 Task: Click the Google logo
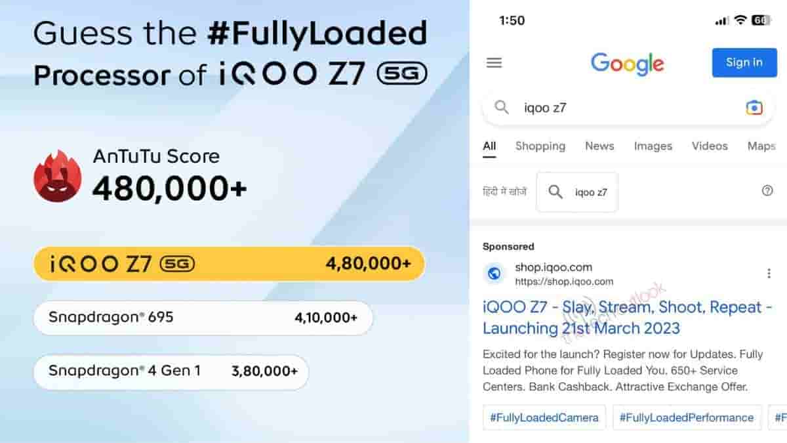pyautogui.click(x=627, y=63)
